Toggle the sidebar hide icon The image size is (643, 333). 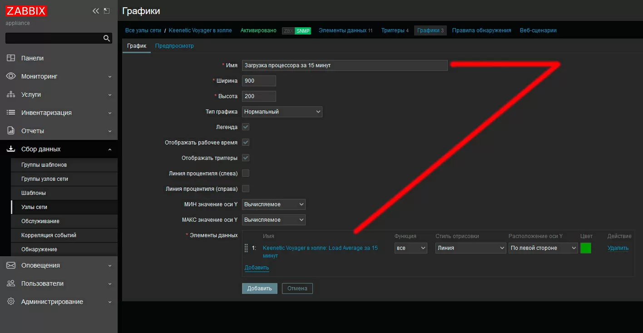click(107, 11)
